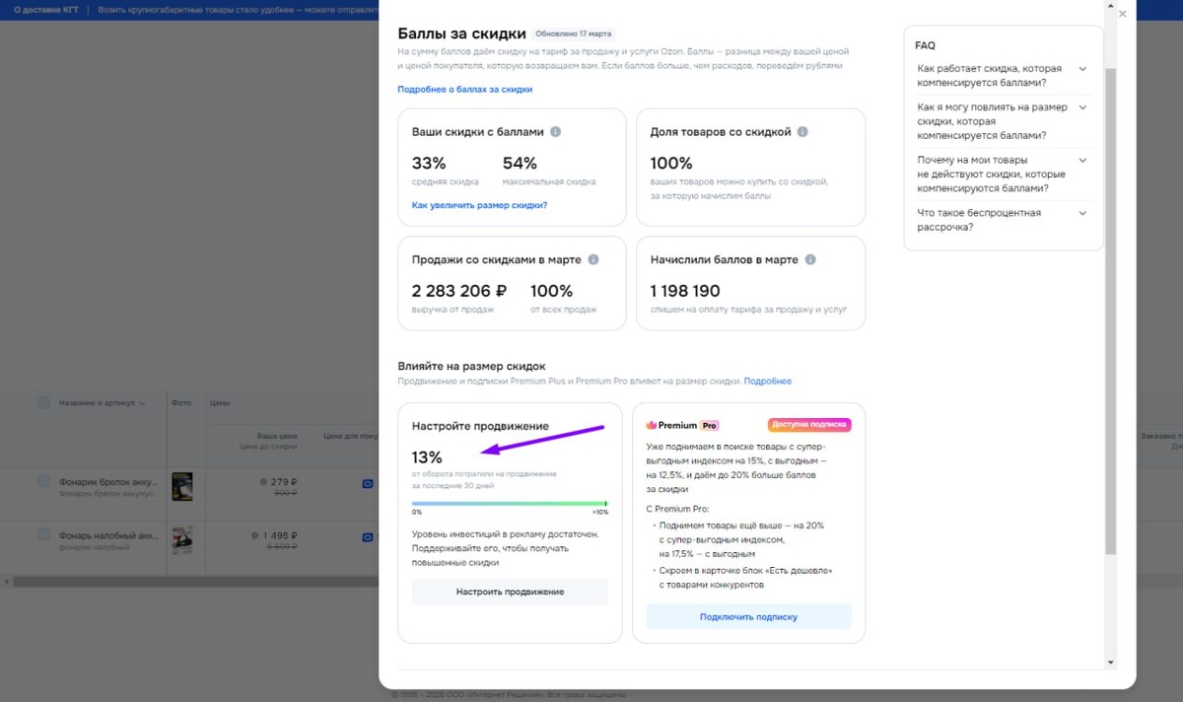Click Доступна подписка badge
The height and width of the screenshot is (702, 1183).
[809, 425]
